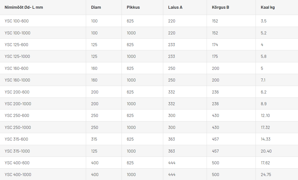298x180 pixels.
Task: Select the YSC 250-600 row name
Action: [x=17, y=115]
